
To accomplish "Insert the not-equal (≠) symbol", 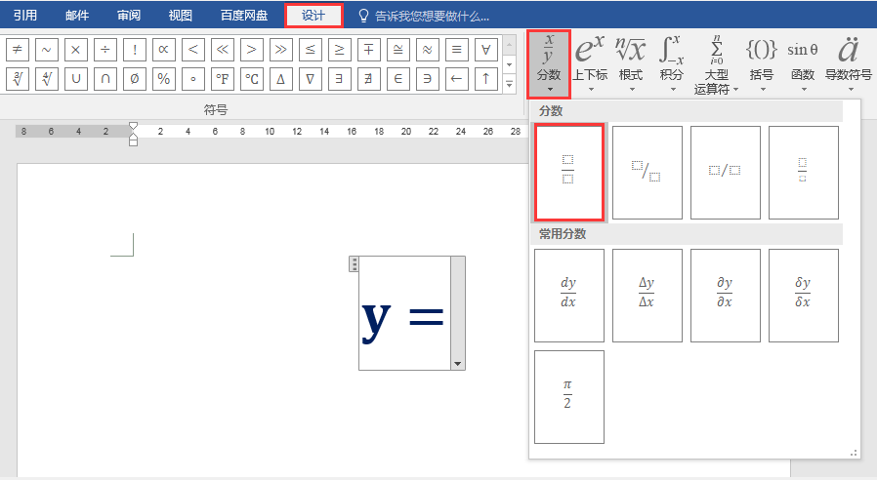I will (18, 49).
